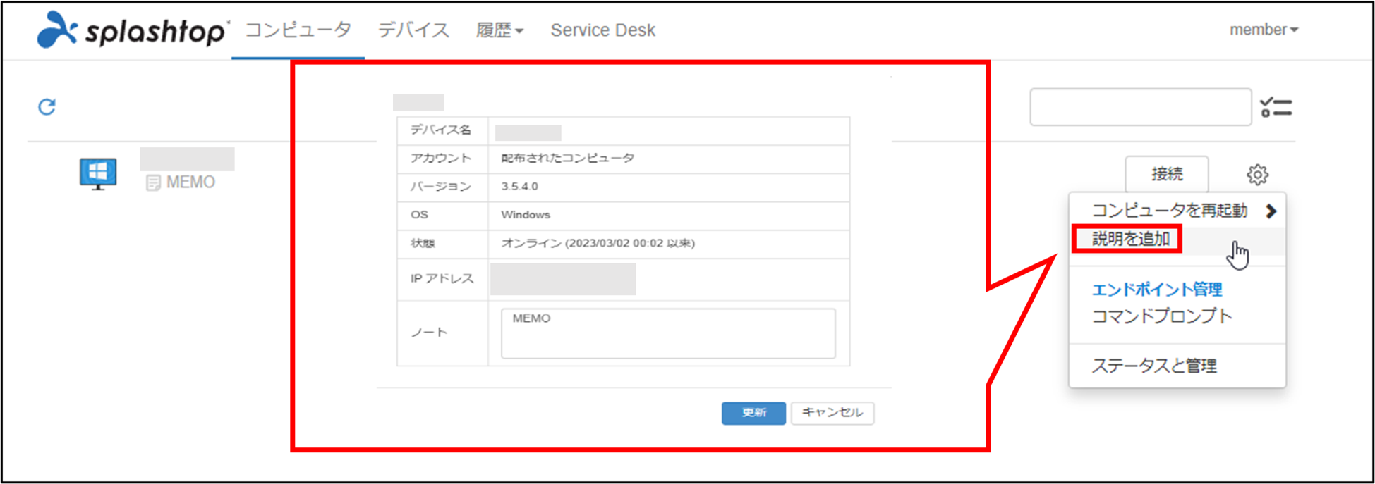Click the エンドポイント管理 menu heading
Image resolution: width=1375 pixels, height=484 pixels.
coord(1157,289)
